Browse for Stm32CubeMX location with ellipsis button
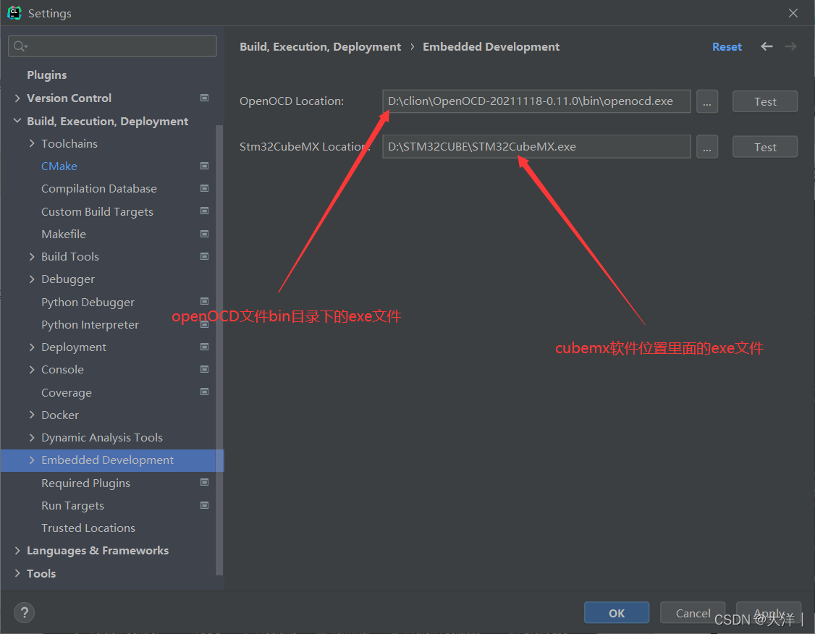815x634 pixels. tap(707, 146)
